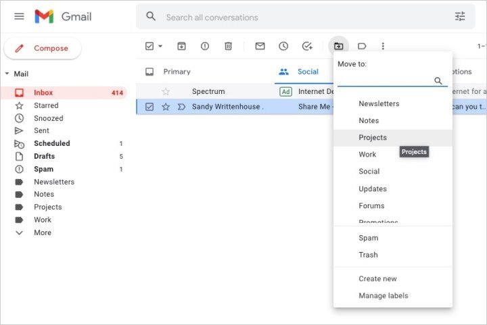Click the Snooze clock toolbar icon
The width and height of the screenshot is (487, 325).
pyautogui.click(x=283, y=46)
